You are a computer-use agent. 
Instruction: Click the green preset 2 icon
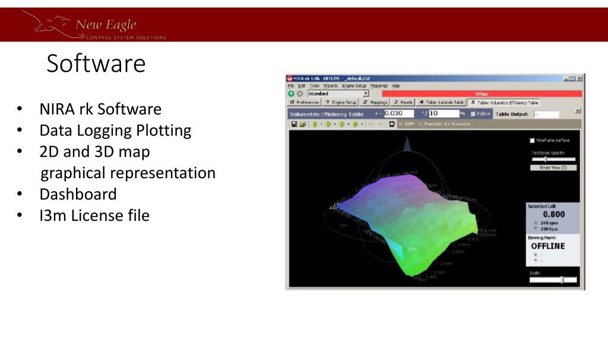(x=328, y=124)
